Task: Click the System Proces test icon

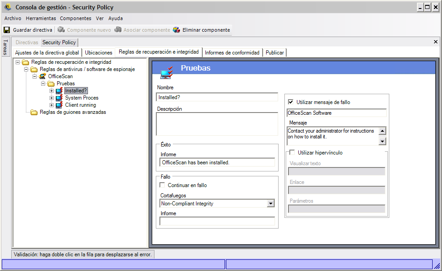Action: pos(59,98)
